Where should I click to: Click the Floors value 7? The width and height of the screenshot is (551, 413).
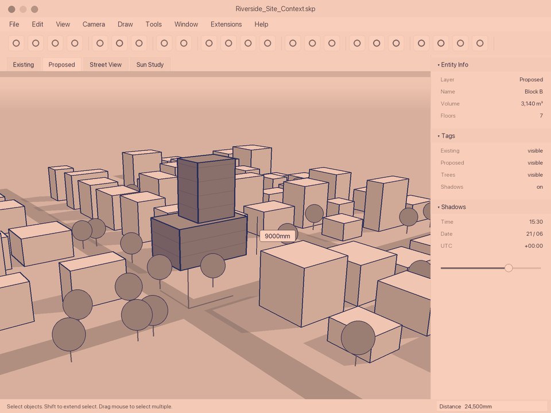point(541,115)
